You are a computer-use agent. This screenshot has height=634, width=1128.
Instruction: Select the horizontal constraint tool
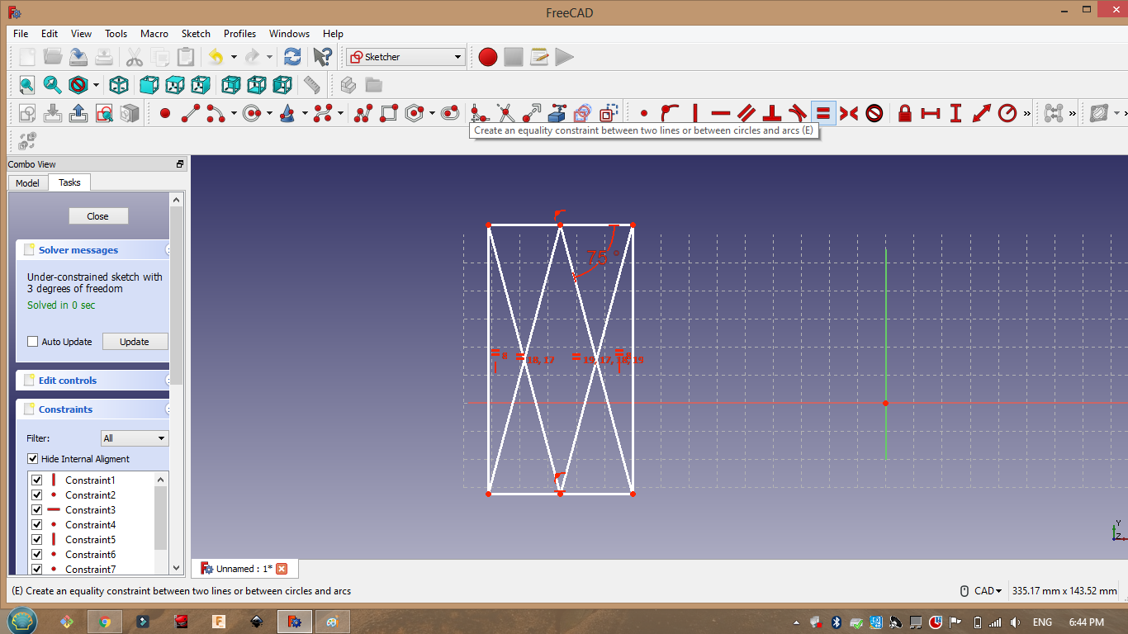tap(721, 113)
